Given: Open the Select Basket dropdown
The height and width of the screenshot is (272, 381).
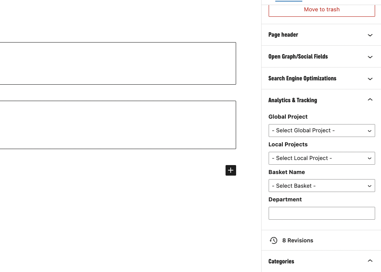Looking at the screenshot, I should click(321, 186).
